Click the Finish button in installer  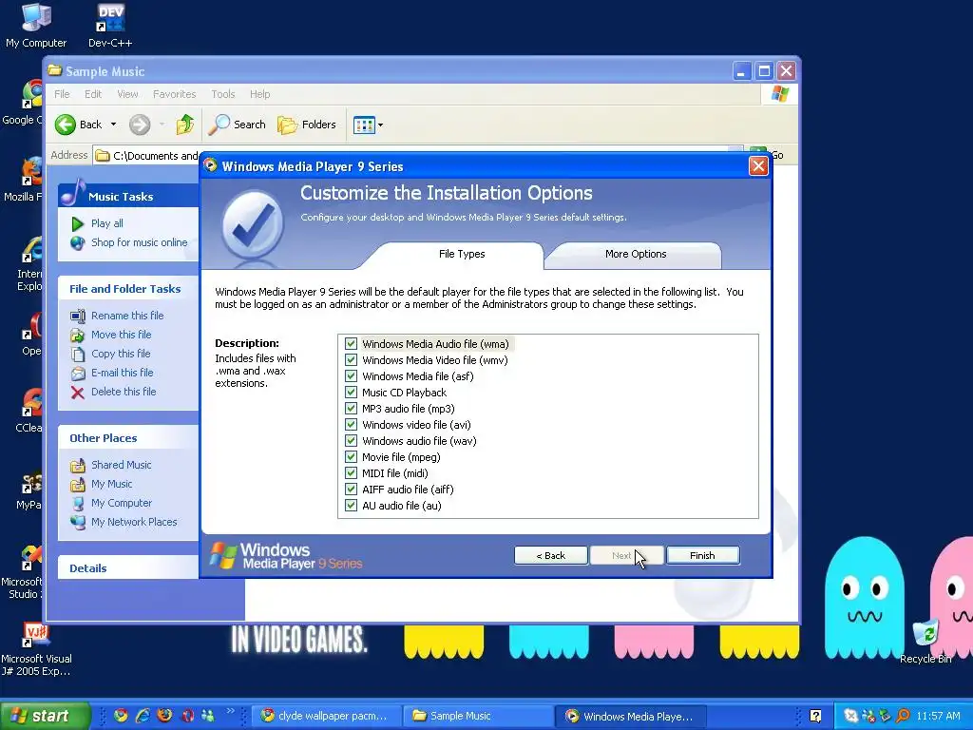[x=702, y=555]
